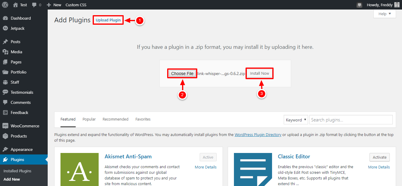The width and height of the screenshot is (402, 186).
Task: Click the home icon beside Test
Action: 15,5
